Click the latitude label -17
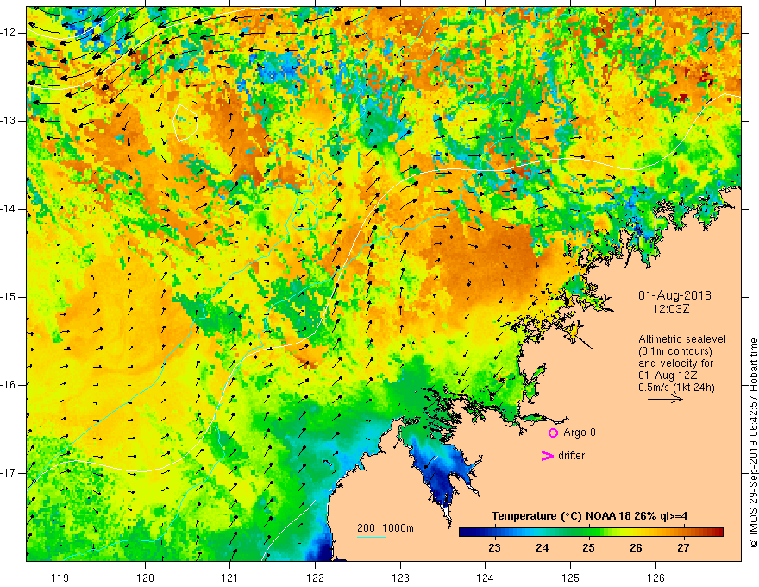 [9, 473]
